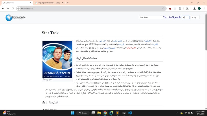The height and width of the screenshot is (116, 207).
Task: Reload the localhost page
Action: click(13, 8)
